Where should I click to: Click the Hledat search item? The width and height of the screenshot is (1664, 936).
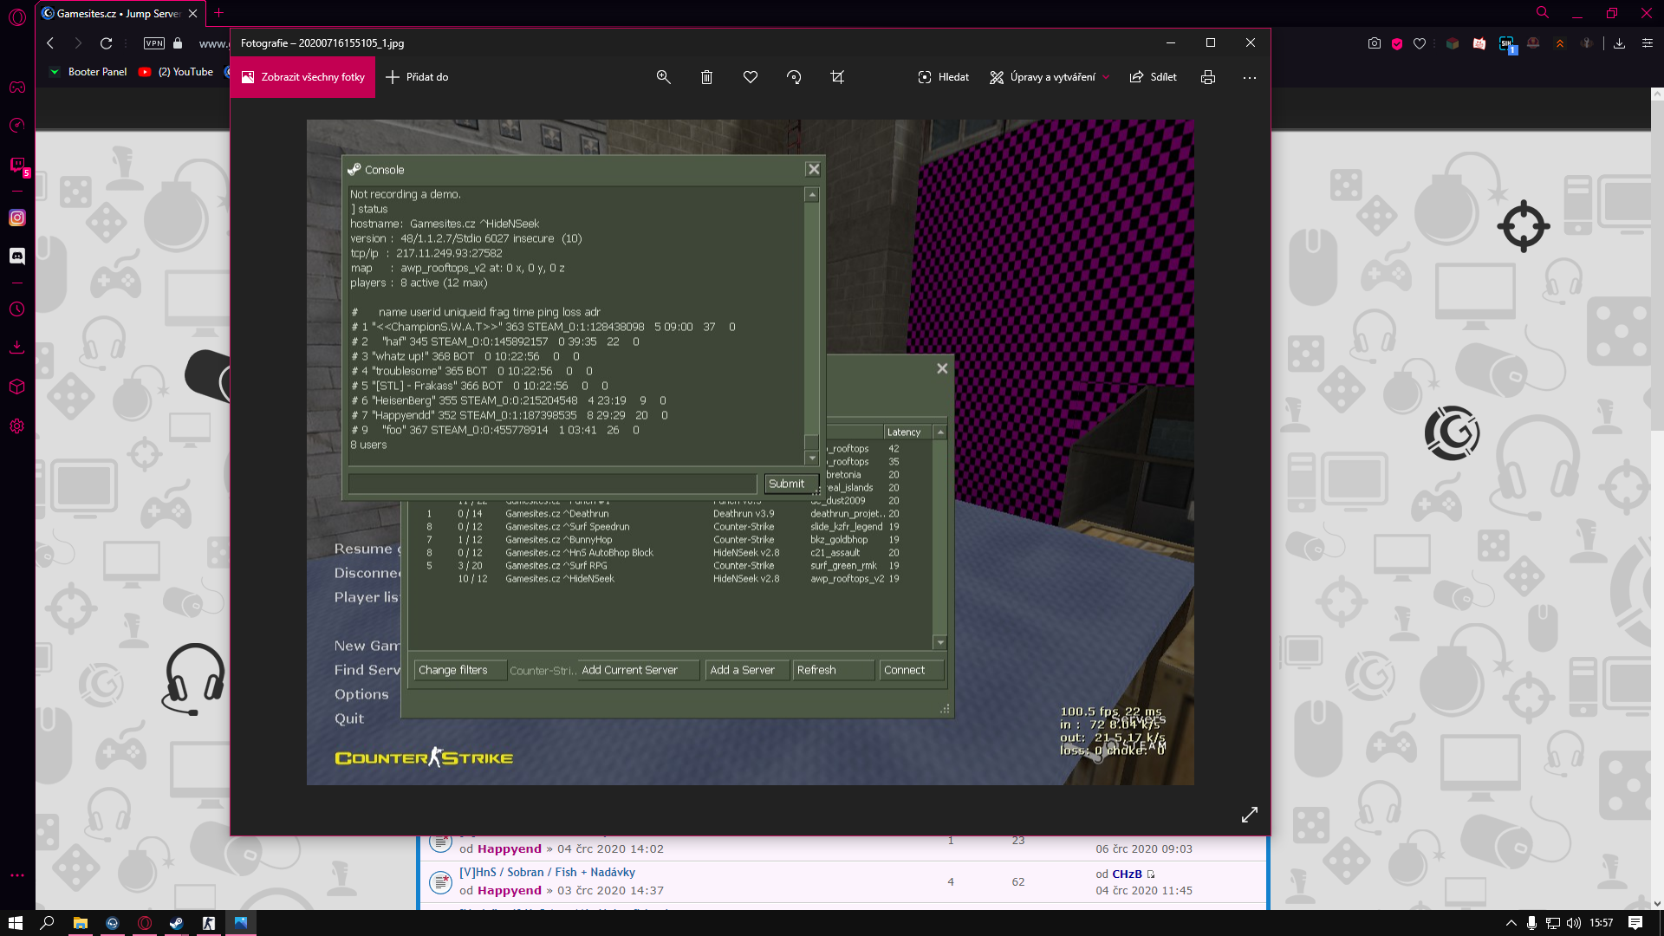[x=944, y=77]
